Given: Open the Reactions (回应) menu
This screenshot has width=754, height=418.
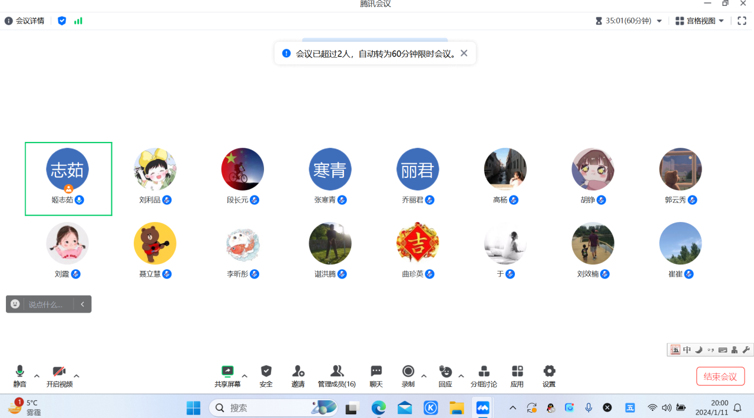Looking at the screenshot, I should point(445,376).
